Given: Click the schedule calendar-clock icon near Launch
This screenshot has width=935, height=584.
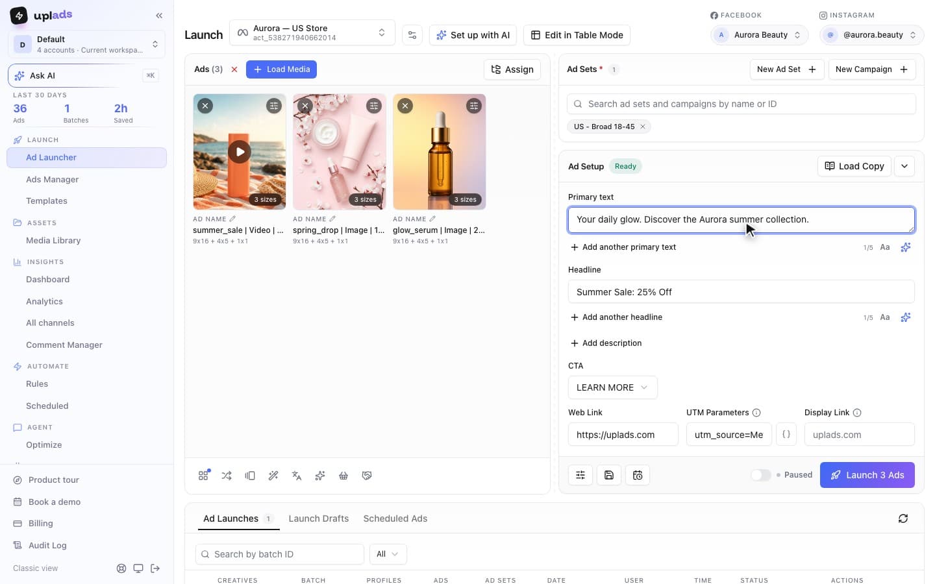Looking at the screenshot, I should [x=638, y=475].
